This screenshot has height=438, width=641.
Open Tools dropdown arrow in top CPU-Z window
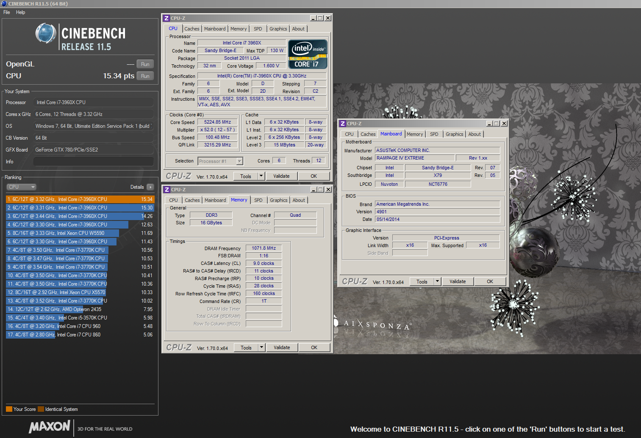pyautogui.click(x=261, y=176)
